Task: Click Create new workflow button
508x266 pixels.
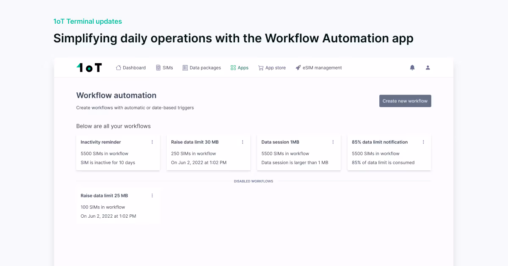Action: click(x=405, y=101)
